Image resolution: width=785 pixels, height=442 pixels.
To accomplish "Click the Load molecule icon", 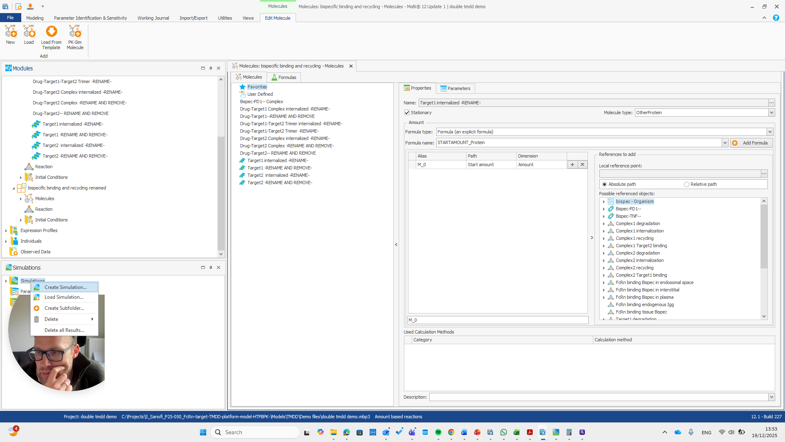I will point(29,35).
